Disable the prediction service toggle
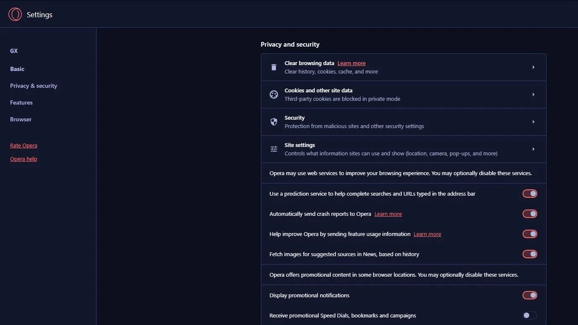Image resolution: width=578 pixels, height=325 pixels. pyautogui.click(x=530, y=194)
